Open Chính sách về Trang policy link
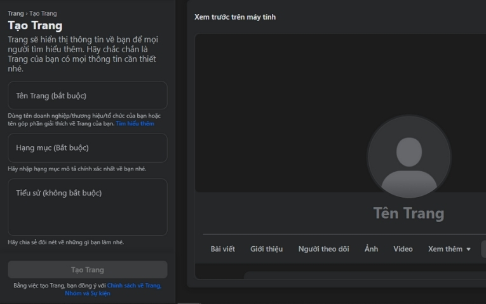The width and height of the screenshot is (486, 304). pyautogui.click(x=133, y=286)
